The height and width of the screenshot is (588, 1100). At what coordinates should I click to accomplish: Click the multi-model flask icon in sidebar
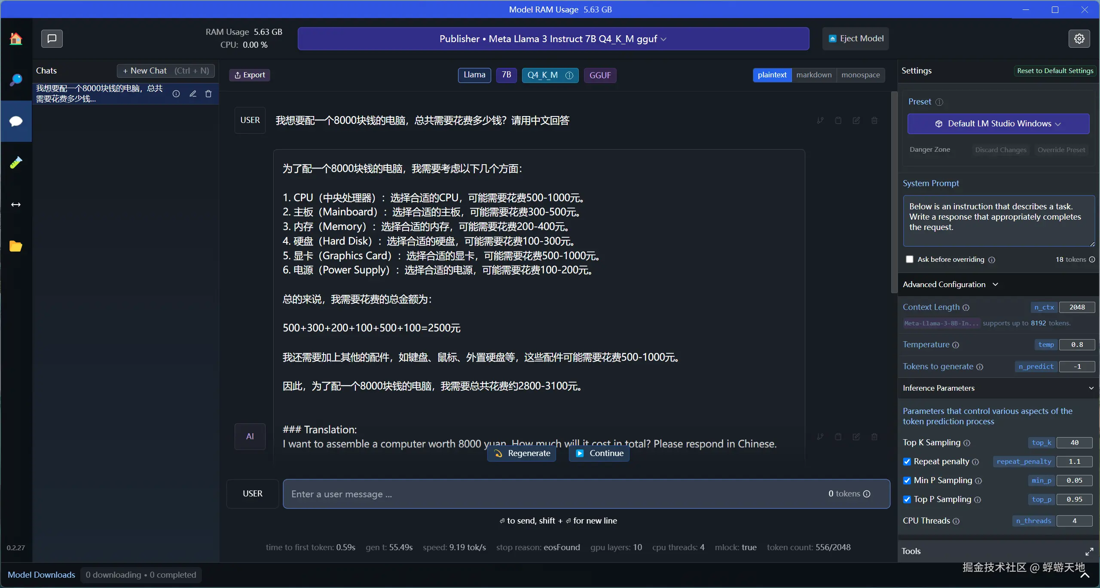click(16, 162)
